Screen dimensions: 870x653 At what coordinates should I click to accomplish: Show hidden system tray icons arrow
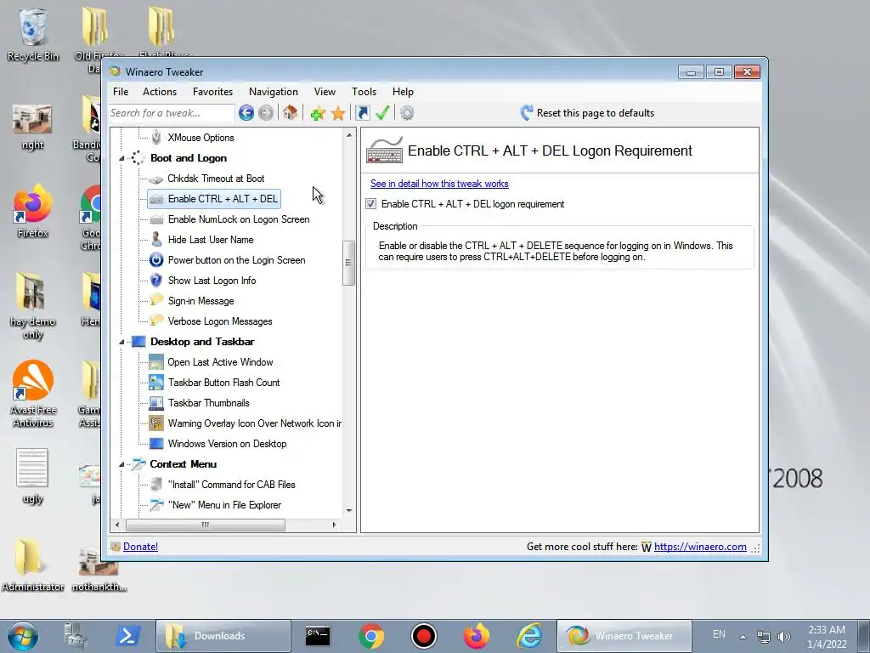pyautogui.click(x=743, y=637)
